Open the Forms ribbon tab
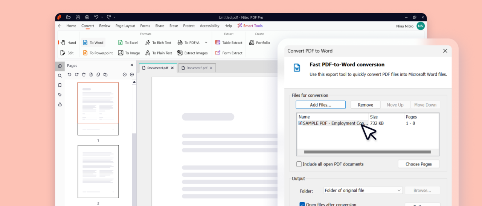Screen dimensions: 482x206 [x=145, y=26]
